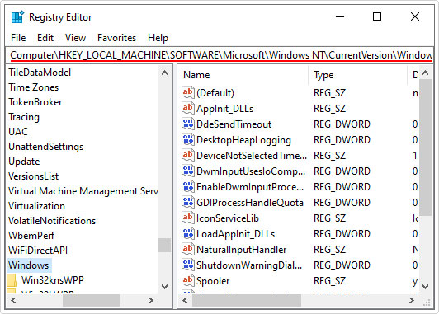Image resolution: width=439 pixels, height=314 pixels.
Task: Click the values pane scroll up arrow
Action: [x=425, y=73]
